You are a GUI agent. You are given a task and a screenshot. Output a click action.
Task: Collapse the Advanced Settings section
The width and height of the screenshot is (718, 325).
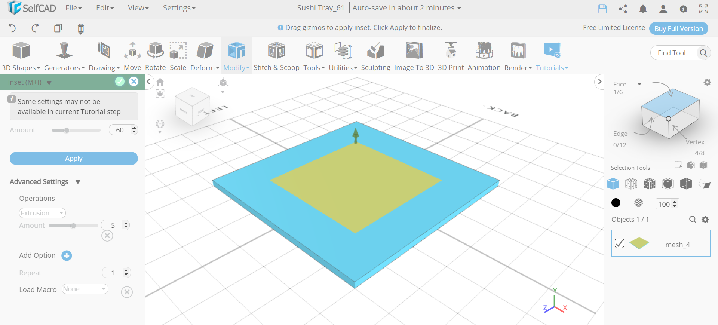point(78,182)
